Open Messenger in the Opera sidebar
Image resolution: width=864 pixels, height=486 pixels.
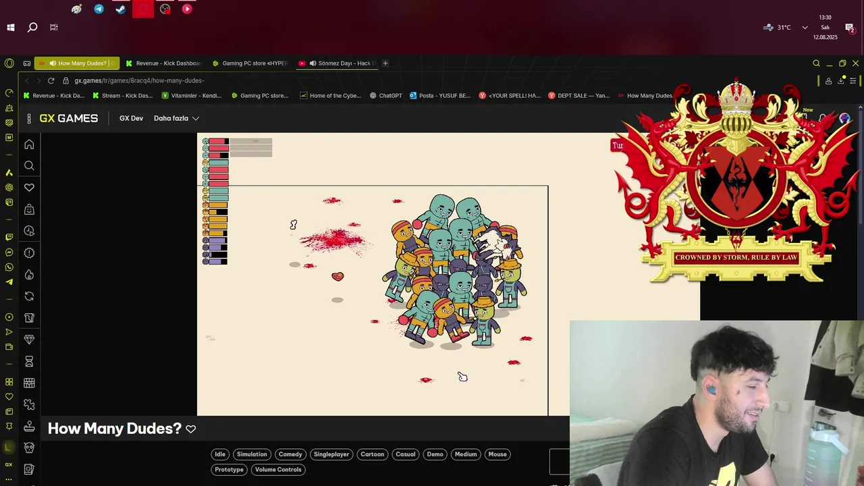9,252
